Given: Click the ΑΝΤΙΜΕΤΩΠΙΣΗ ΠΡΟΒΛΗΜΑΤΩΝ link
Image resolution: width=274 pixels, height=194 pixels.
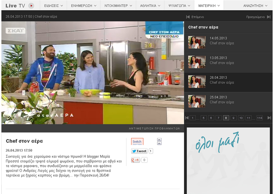Looking at the screenshot, I should pos(154,129).
